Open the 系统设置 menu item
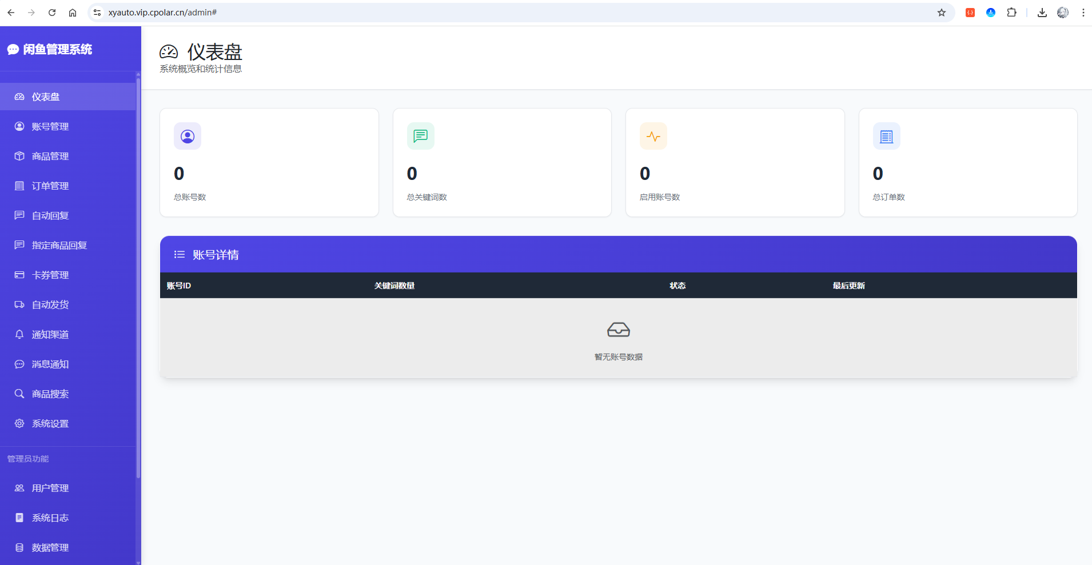1092x565 pixels. (x=68, y=423)
